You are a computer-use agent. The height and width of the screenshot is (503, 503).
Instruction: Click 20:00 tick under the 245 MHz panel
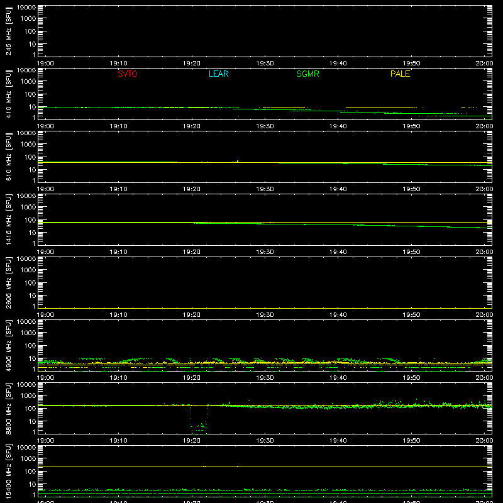(x=484, y=64)
